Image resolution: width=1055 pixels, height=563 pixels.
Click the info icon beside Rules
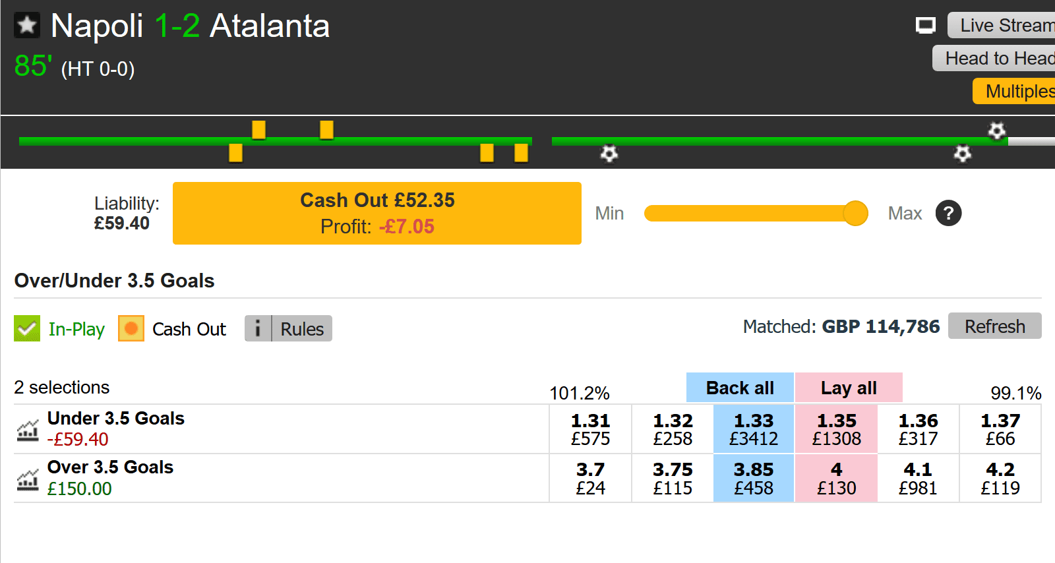pos(258,328)
